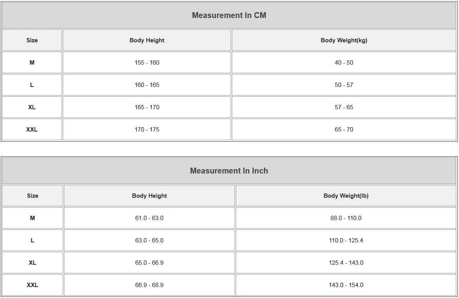Viewport: 459px width, 298px height.
Task: Select the "Body Weight(lb)" column header
Action: point(346,196)
